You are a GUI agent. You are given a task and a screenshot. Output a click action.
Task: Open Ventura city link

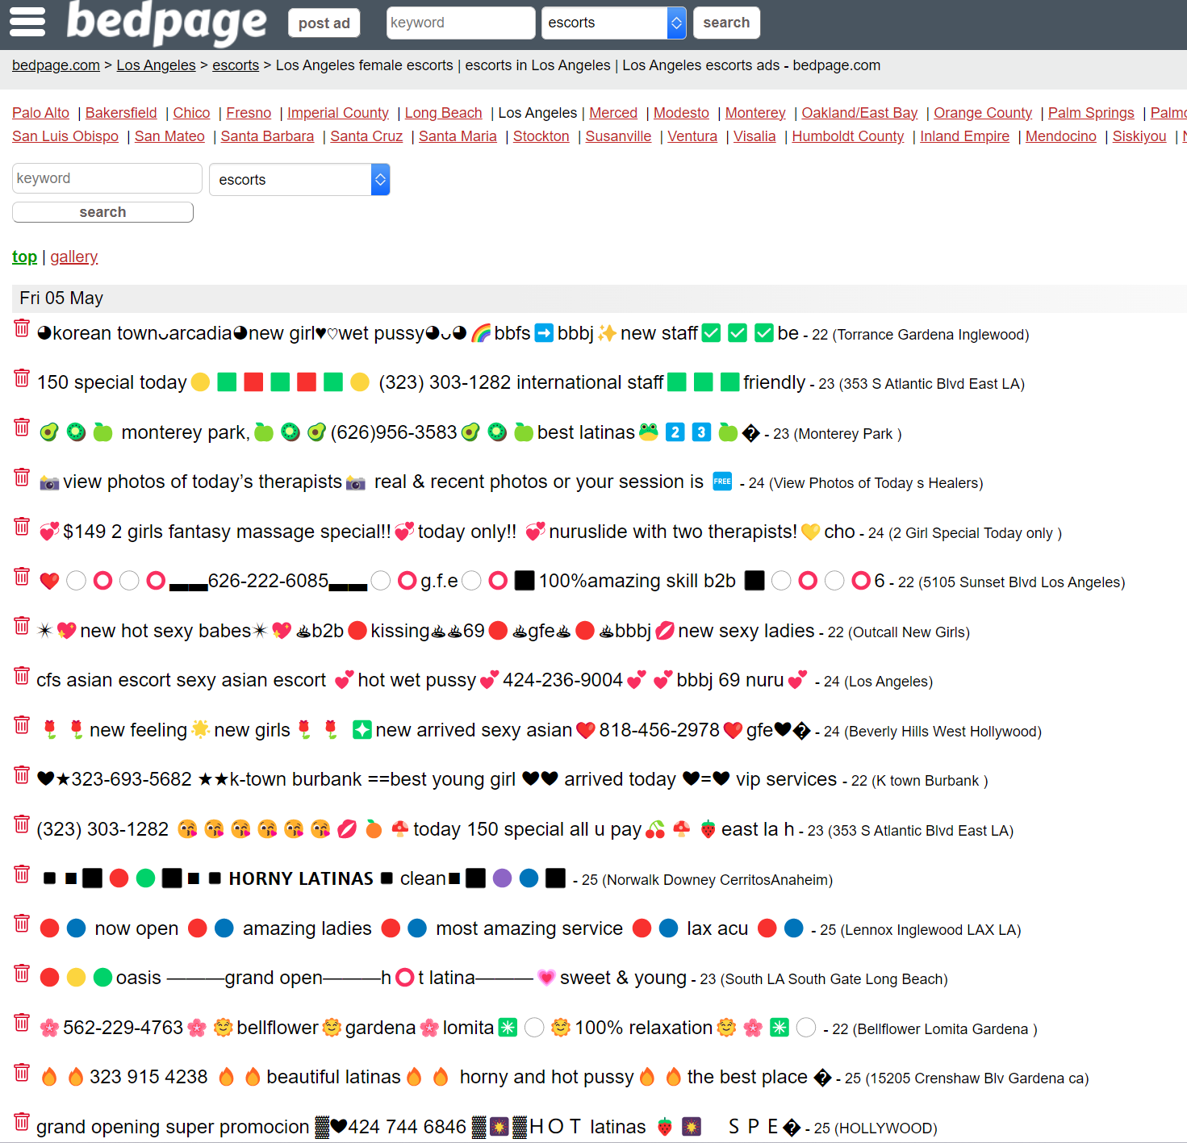click(x=692, y=136)
